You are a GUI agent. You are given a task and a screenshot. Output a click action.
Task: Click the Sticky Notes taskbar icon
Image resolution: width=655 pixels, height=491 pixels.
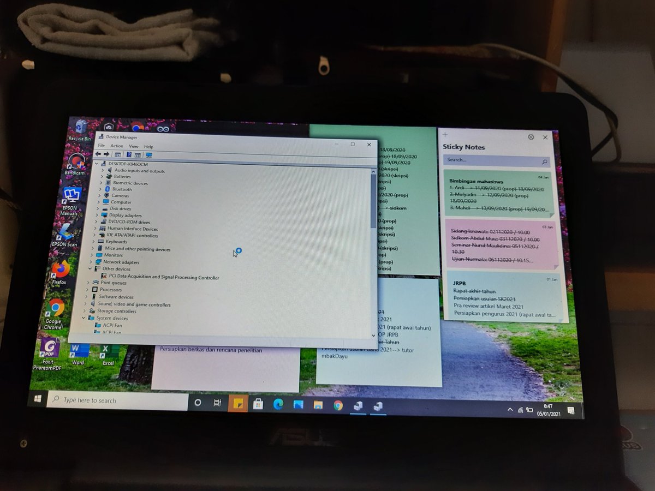pos(238,404)
